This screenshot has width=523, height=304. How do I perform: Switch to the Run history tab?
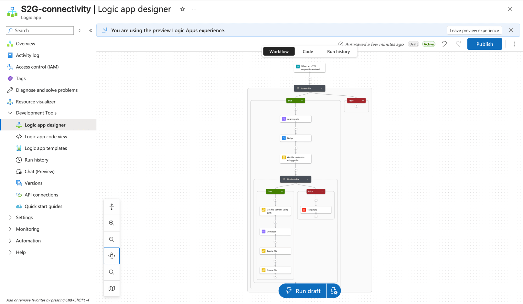click(338, 51)
